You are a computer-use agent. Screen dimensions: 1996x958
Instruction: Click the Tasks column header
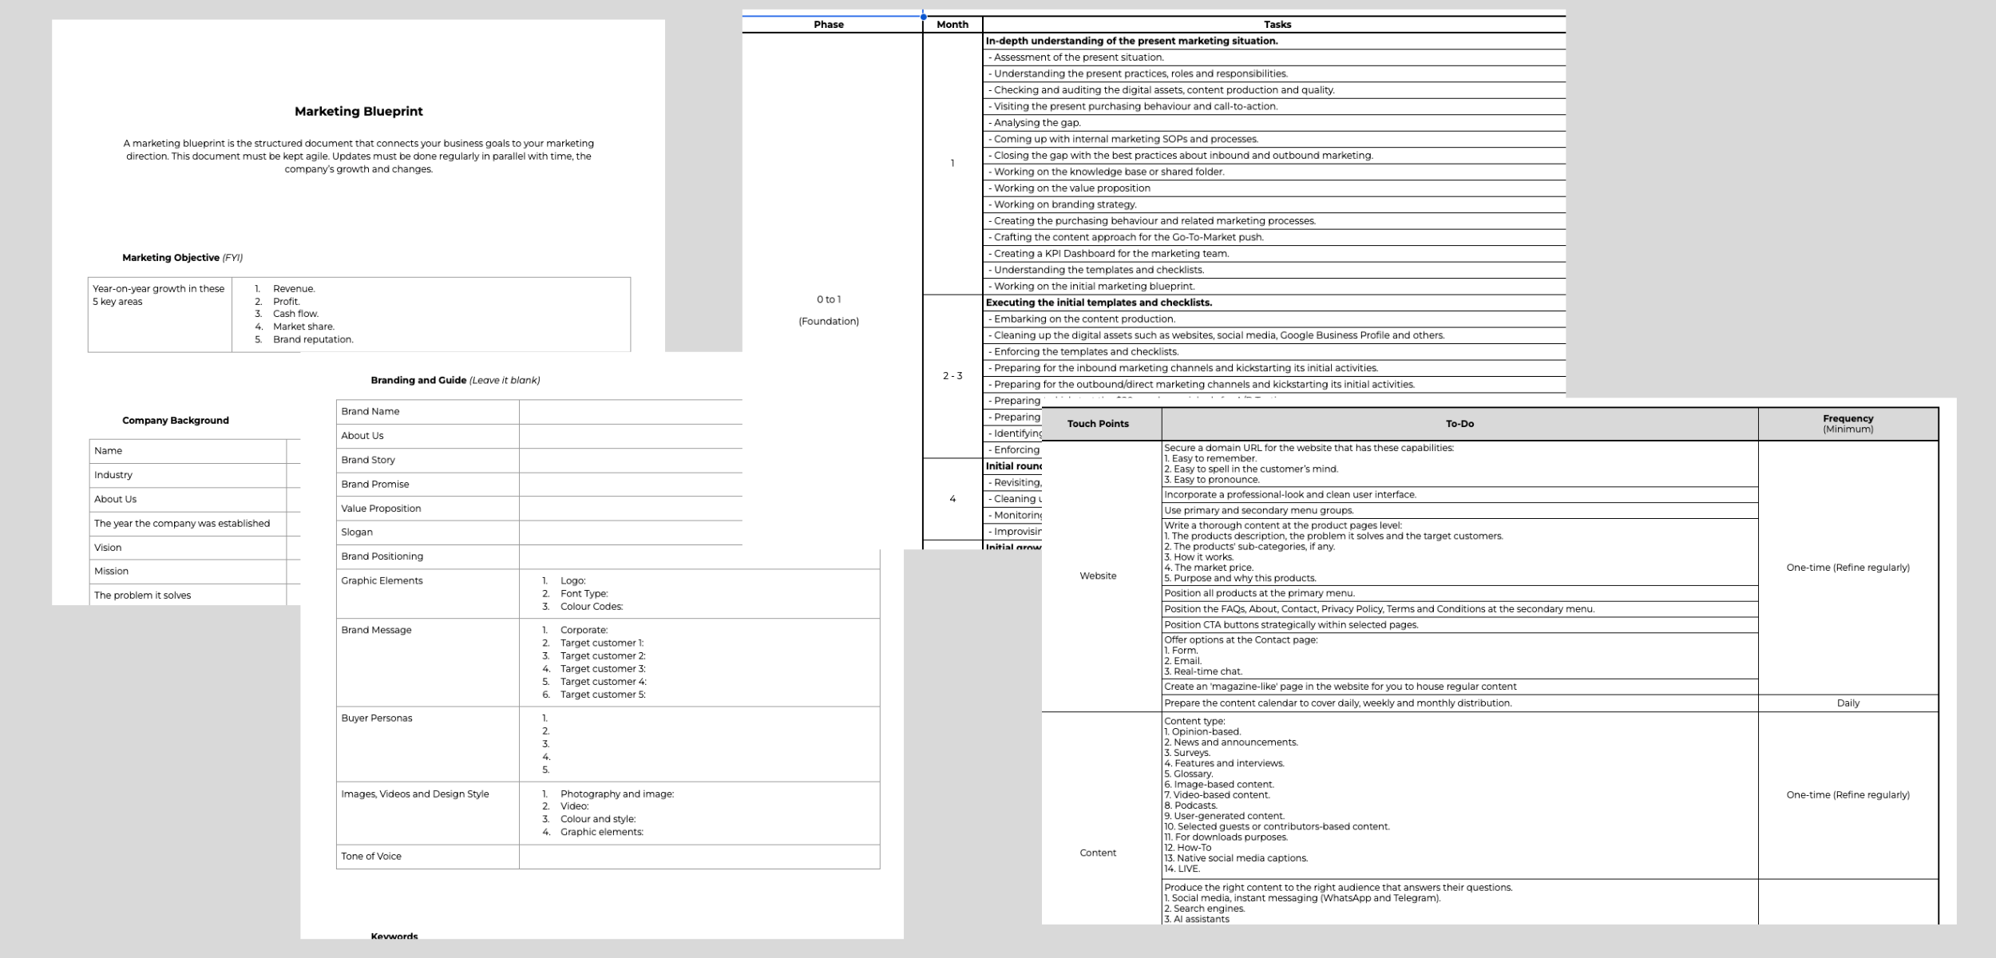(1277, 25)
